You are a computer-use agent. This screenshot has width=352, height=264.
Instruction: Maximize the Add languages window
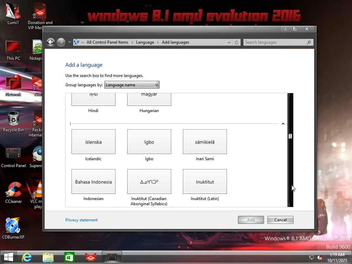pyautogui.click(x=295, y=29)
